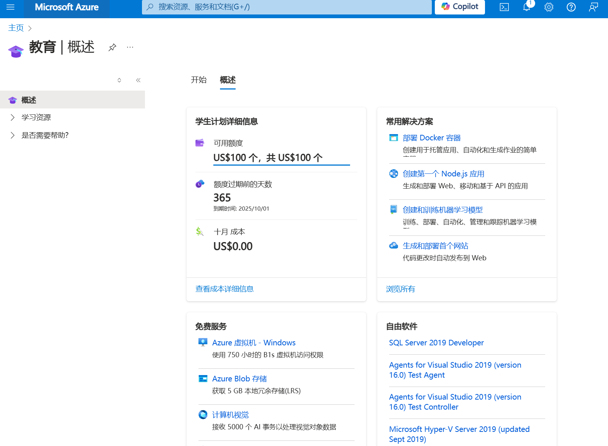Open Azure 虚拟机 - Windows link
The height and width of the screenshot is (446, 608).
point(254,343)
